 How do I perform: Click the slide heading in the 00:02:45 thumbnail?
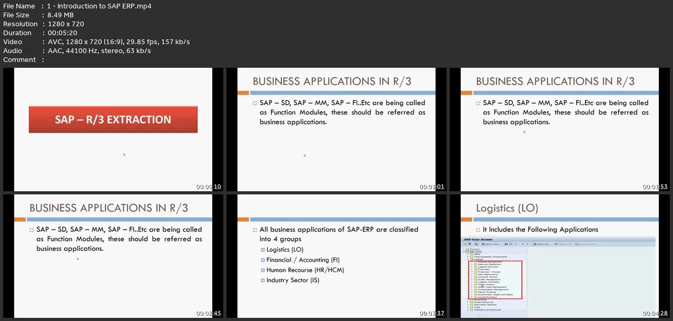(x=109, y=208)
